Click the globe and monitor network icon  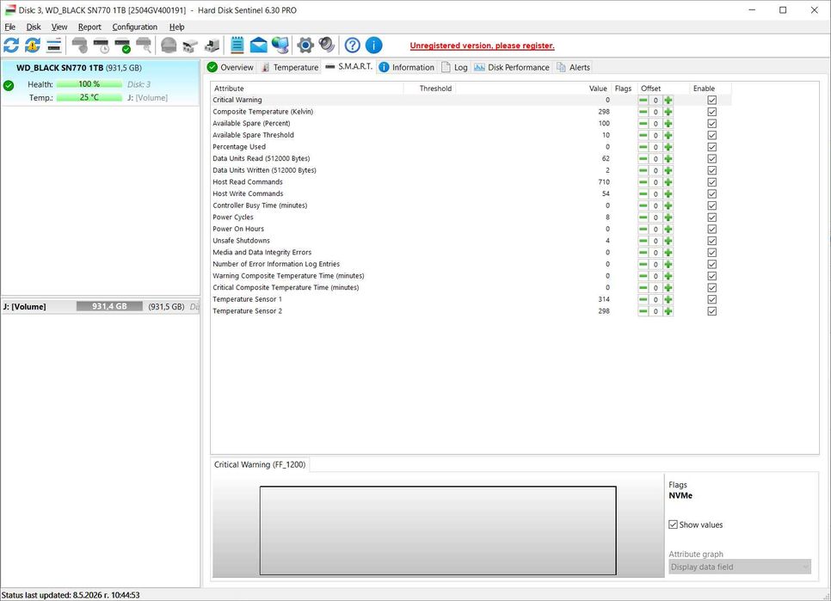pyautogui.click(x=280, y=46)
